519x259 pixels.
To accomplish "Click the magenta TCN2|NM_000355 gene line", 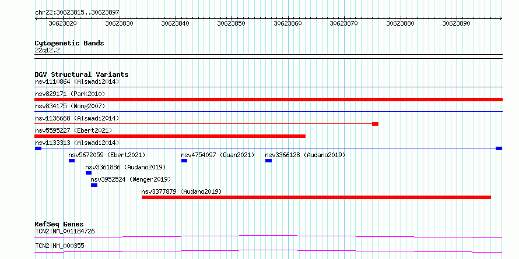I will pos(268,251).
